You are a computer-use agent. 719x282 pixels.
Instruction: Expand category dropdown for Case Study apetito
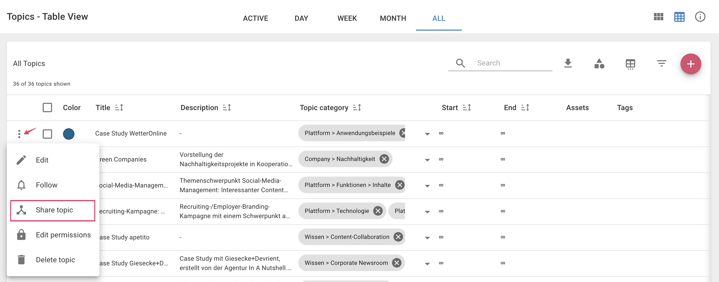[427, 238]
